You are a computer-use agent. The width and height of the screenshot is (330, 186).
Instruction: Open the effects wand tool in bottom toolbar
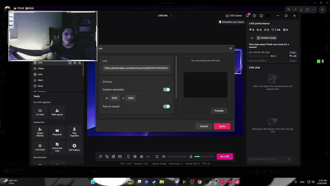click(100, 157)
